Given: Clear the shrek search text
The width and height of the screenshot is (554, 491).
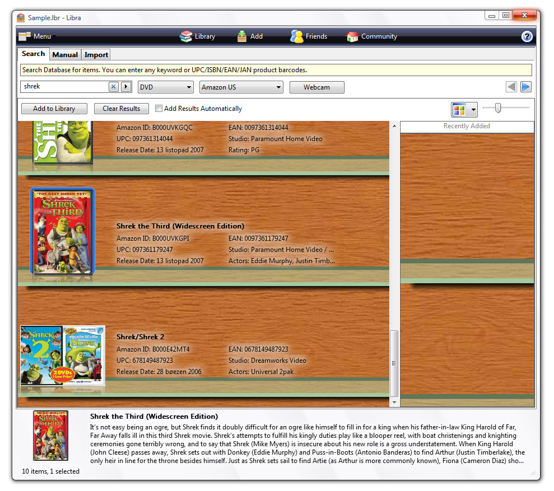Looking at the screenshot, I should (113, 87).
